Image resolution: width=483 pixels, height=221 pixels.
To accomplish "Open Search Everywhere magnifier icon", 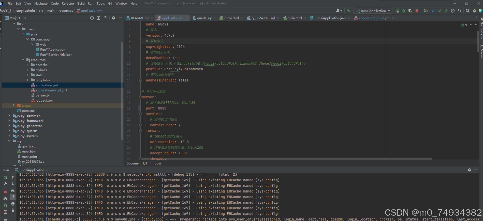I will tap(467, 11).
